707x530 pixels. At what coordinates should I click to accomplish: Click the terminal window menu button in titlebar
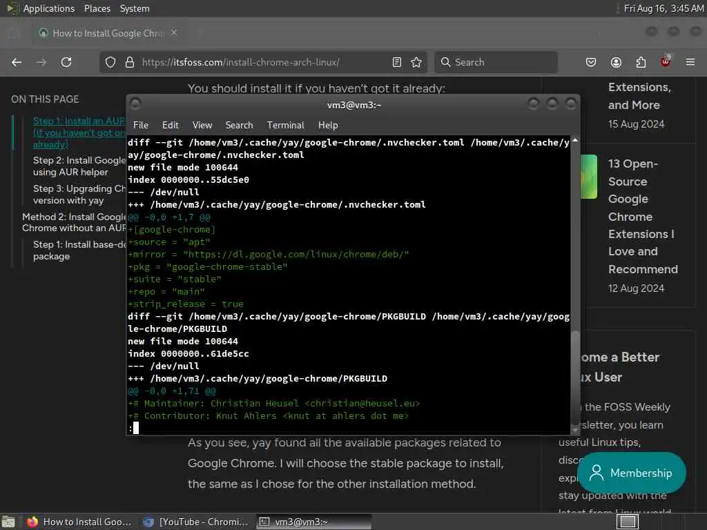click(x=135, y=104)
